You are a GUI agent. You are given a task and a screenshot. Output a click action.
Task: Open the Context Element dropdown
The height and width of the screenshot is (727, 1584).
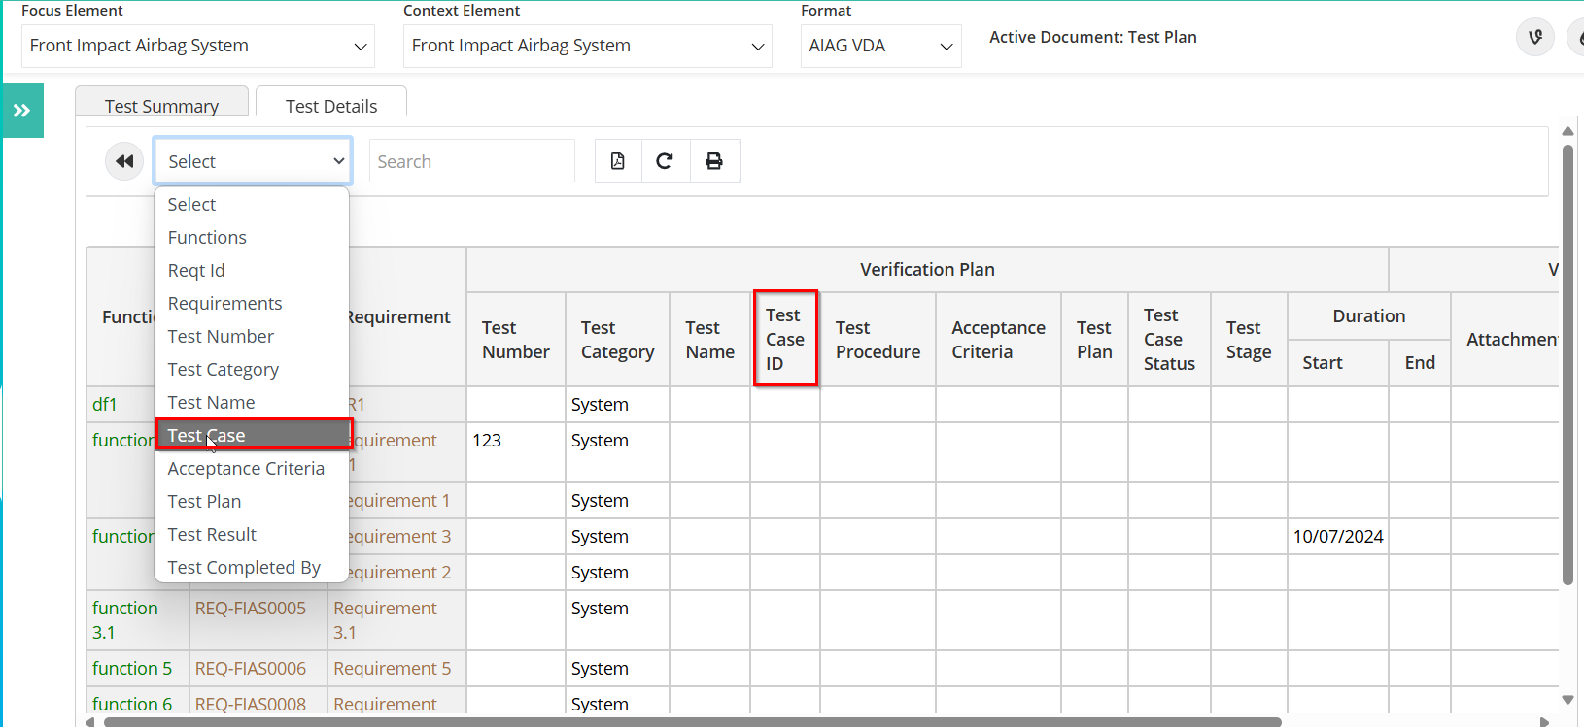588,46
